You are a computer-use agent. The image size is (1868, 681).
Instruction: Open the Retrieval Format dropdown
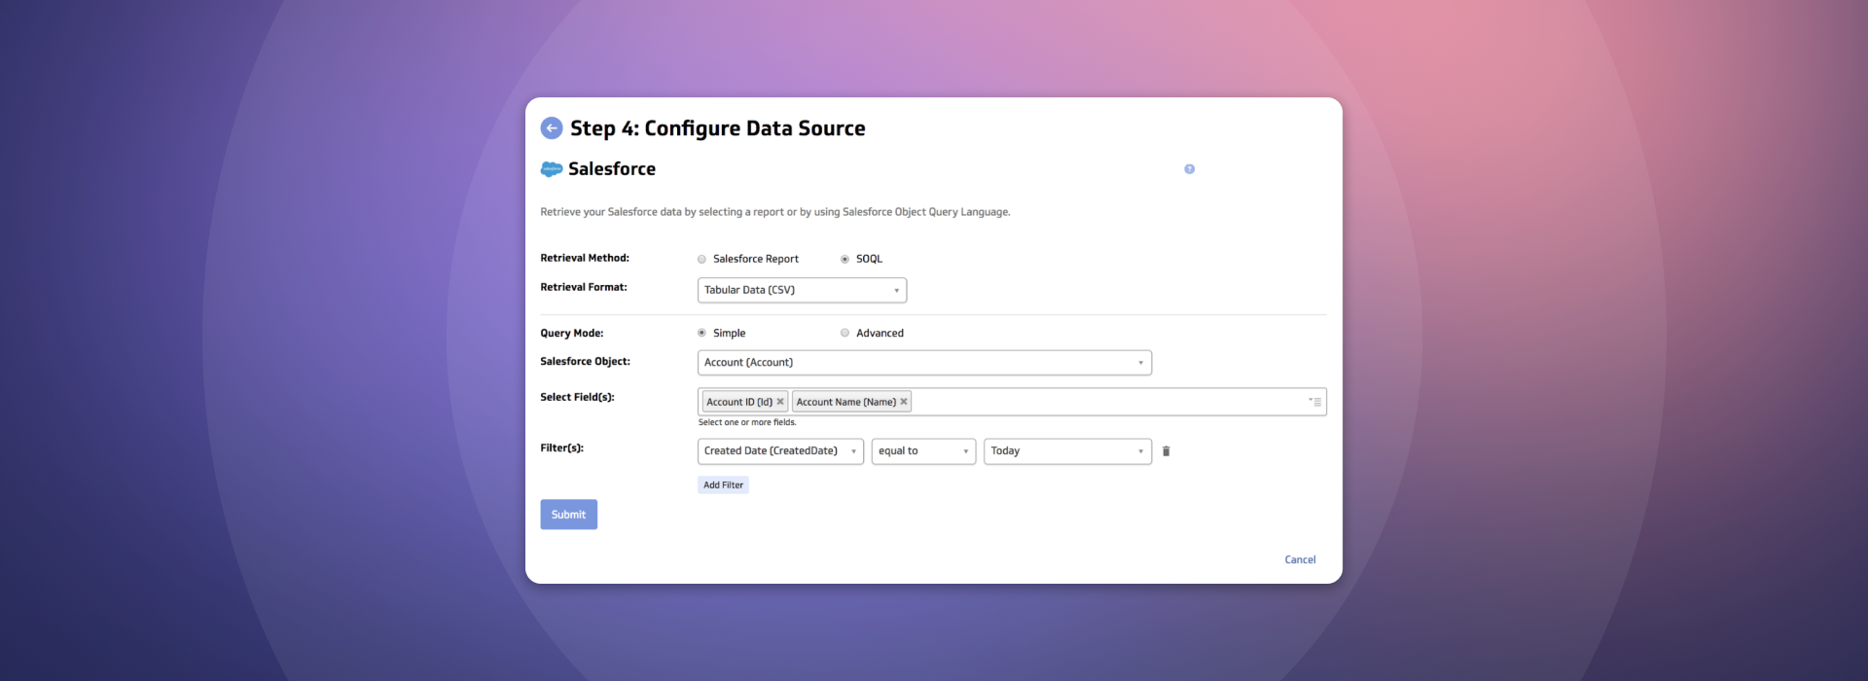pos(802,290)
